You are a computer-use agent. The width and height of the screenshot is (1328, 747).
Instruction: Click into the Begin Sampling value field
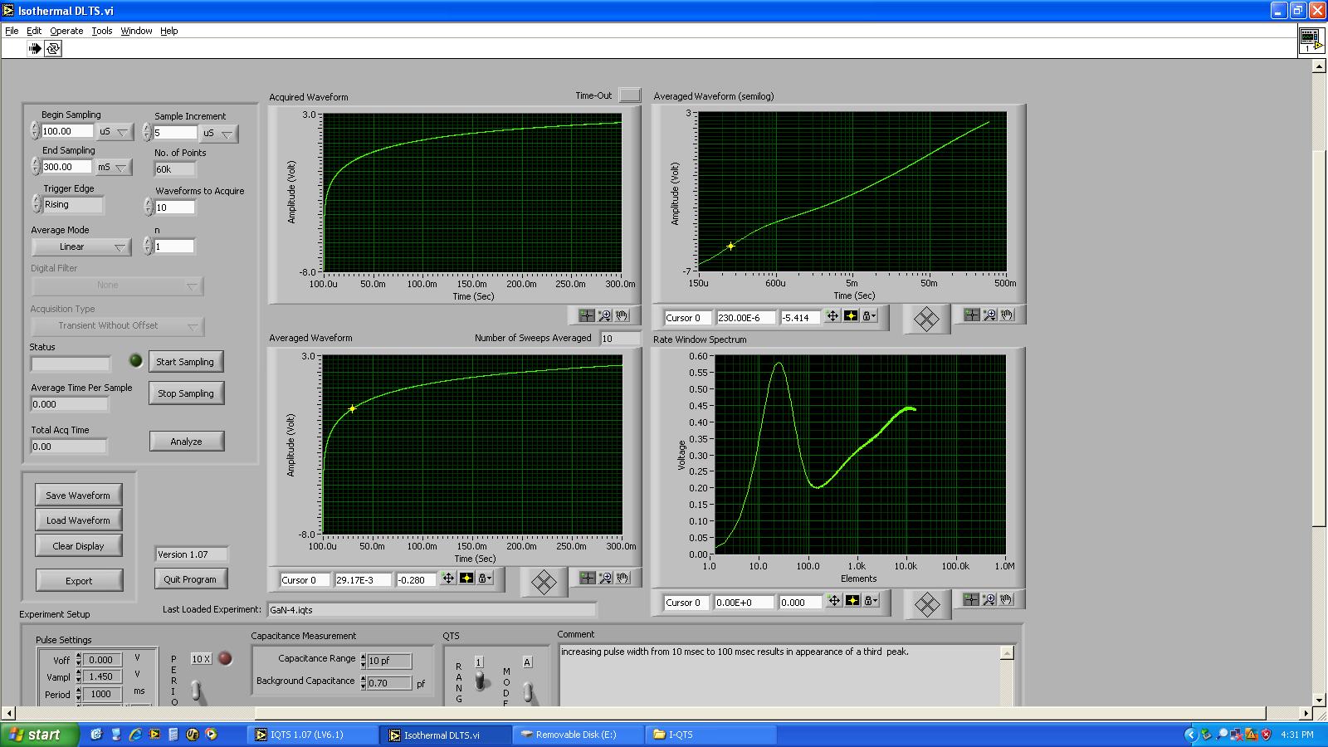click(66, 131)
